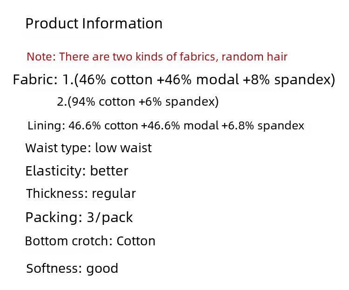The width and height of the screenshot is (349, 290).
Task: Click the Elasticity: better text
Action: point(77,171)
